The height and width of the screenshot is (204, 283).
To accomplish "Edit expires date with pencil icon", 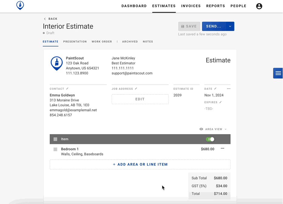I will pos(221,102).
